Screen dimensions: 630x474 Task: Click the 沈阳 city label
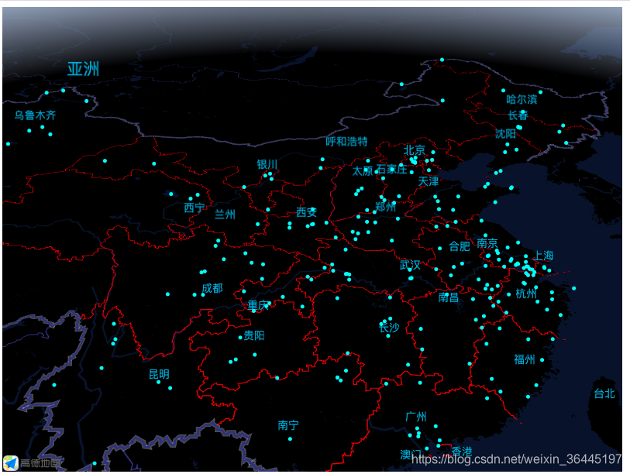pyautogui.click(x=505, y=133)
